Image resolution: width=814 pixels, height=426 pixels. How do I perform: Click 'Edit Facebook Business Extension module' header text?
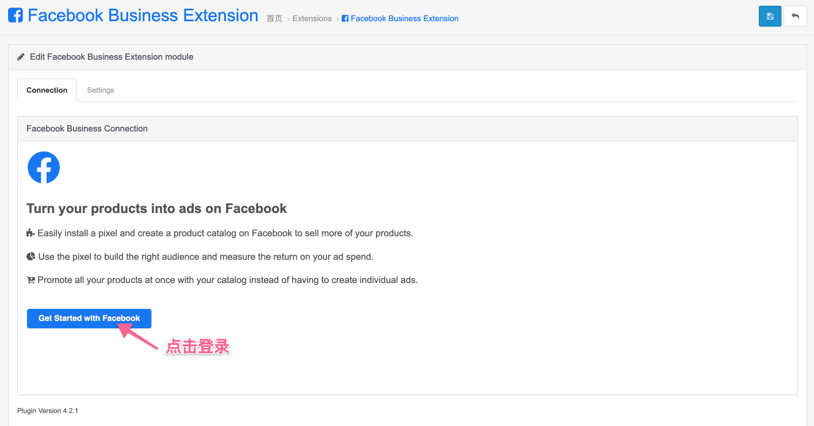(x=112, y=57)
